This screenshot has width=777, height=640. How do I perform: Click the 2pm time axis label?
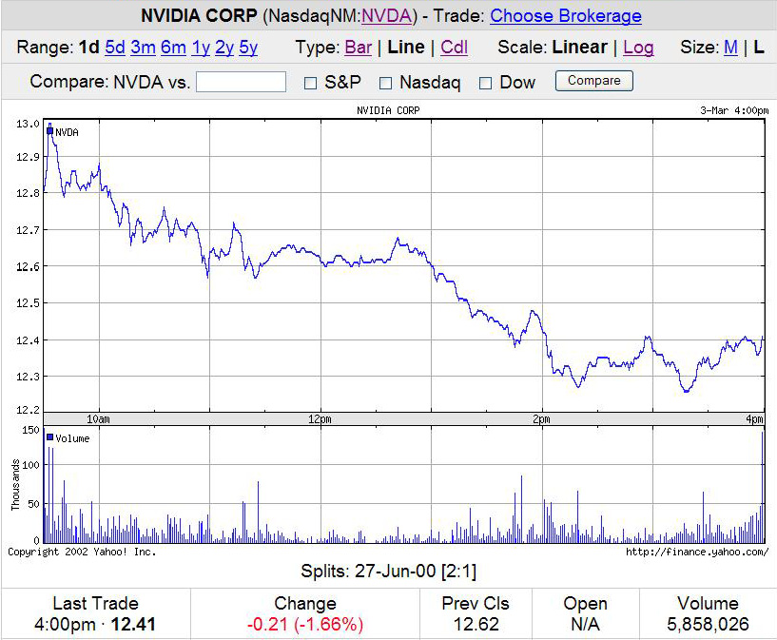coord(541,419)
